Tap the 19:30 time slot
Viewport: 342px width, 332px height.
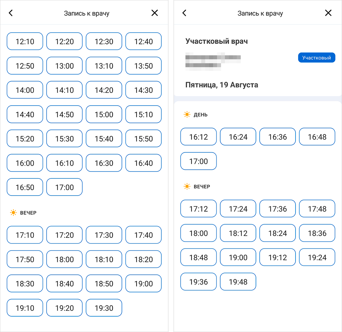(104, 308)
